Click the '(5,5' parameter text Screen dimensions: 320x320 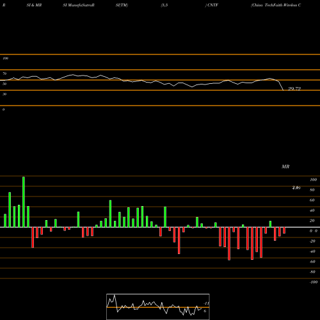click(164, 5)
